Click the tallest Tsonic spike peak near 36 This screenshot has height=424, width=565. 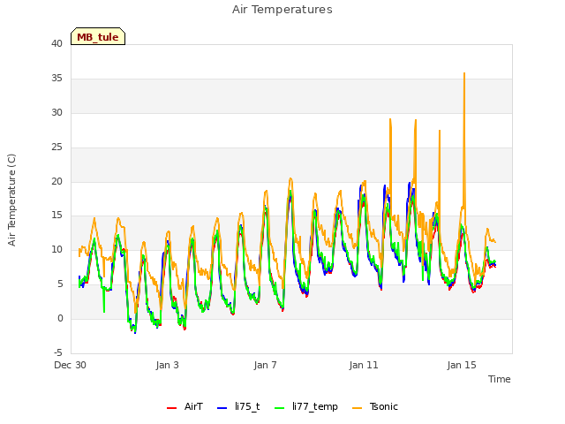point(464,73)
